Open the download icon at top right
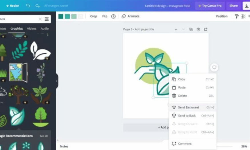250x150 pixels. [x=247, y=6]
